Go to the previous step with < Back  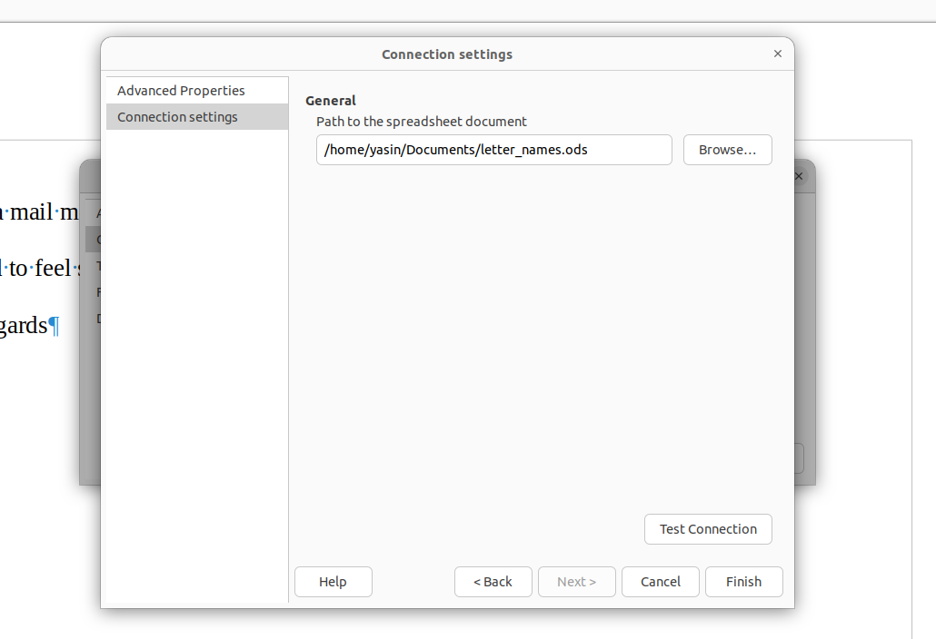(493, 582)
